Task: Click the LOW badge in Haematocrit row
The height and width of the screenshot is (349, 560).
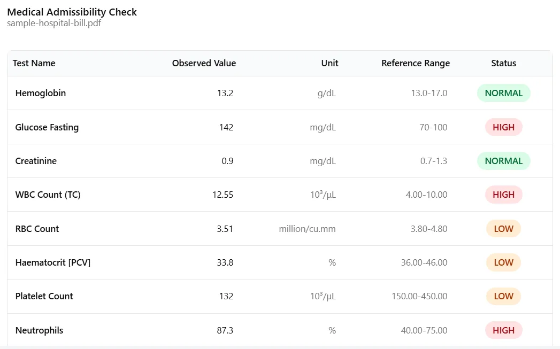Action: (503, 262)
